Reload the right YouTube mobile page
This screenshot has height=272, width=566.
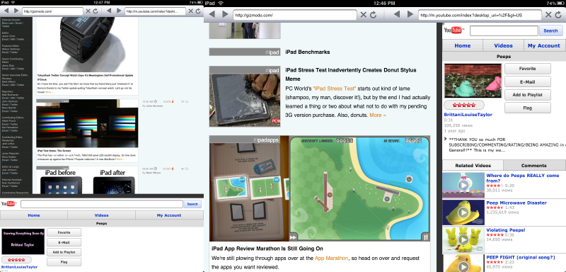coord(558,15)
